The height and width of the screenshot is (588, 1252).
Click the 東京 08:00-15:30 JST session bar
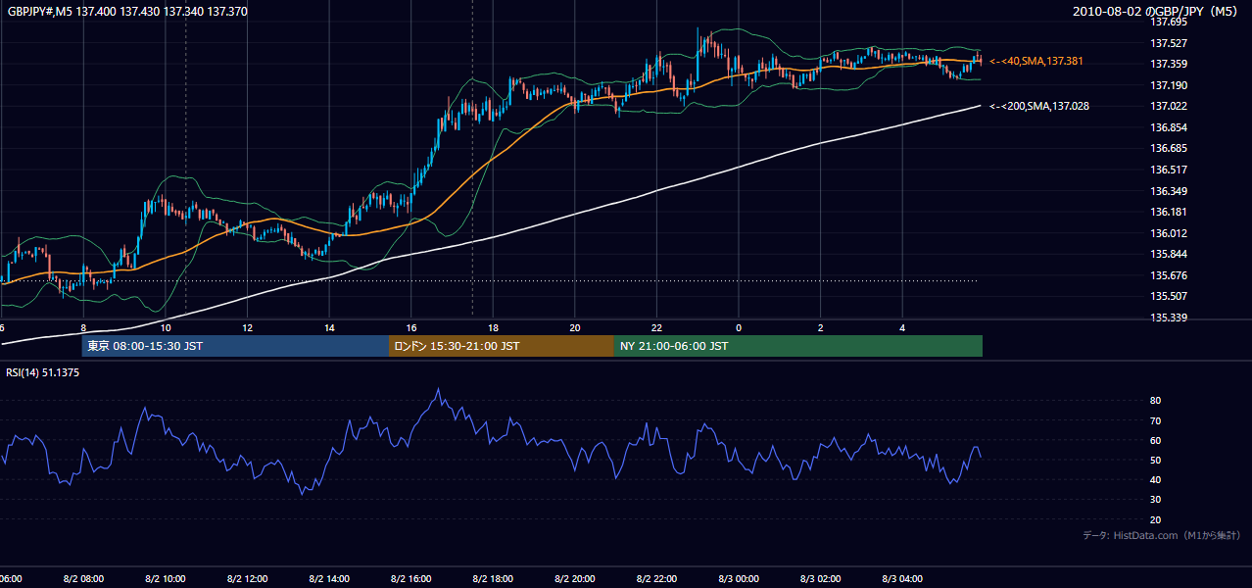pos(235,346)
